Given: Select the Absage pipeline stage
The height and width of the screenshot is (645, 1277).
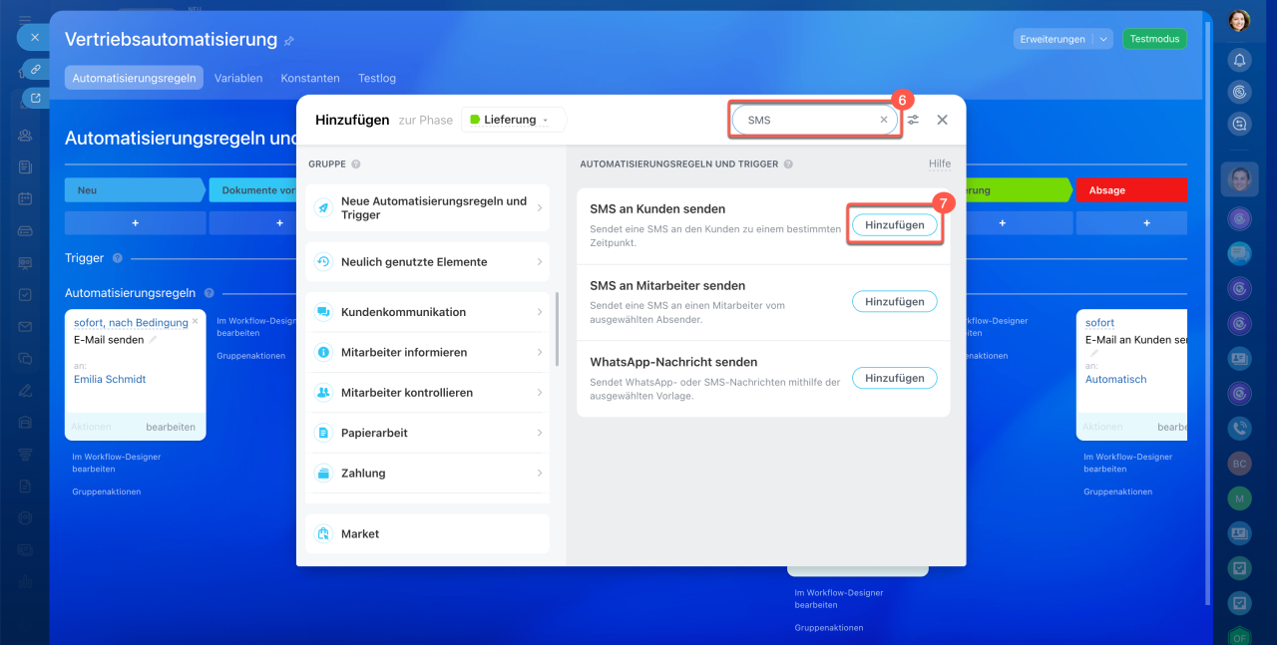Looking at the screenshot, I should tap(1131, 190).
